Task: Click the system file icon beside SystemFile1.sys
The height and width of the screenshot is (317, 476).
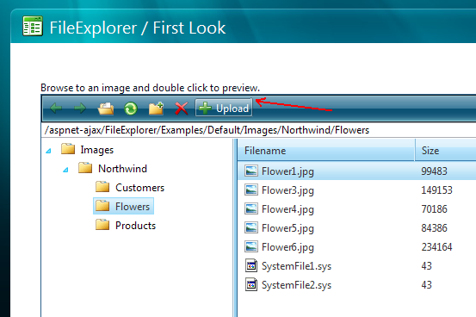Action: 251,265
